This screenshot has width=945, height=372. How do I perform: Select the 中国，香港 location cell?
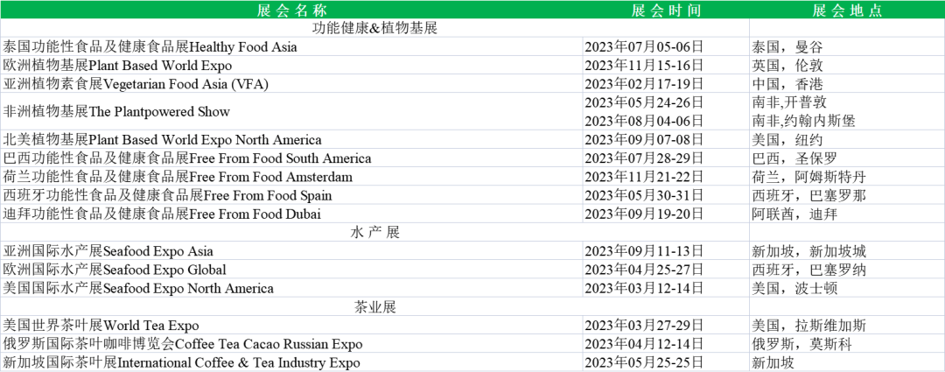(847, 84)
